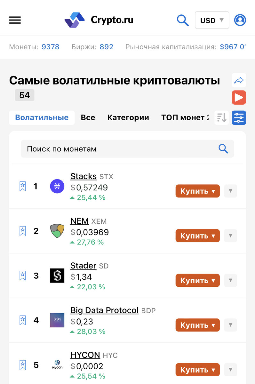Click Купить for Big Data Protocol

click(x=197, y=325)
